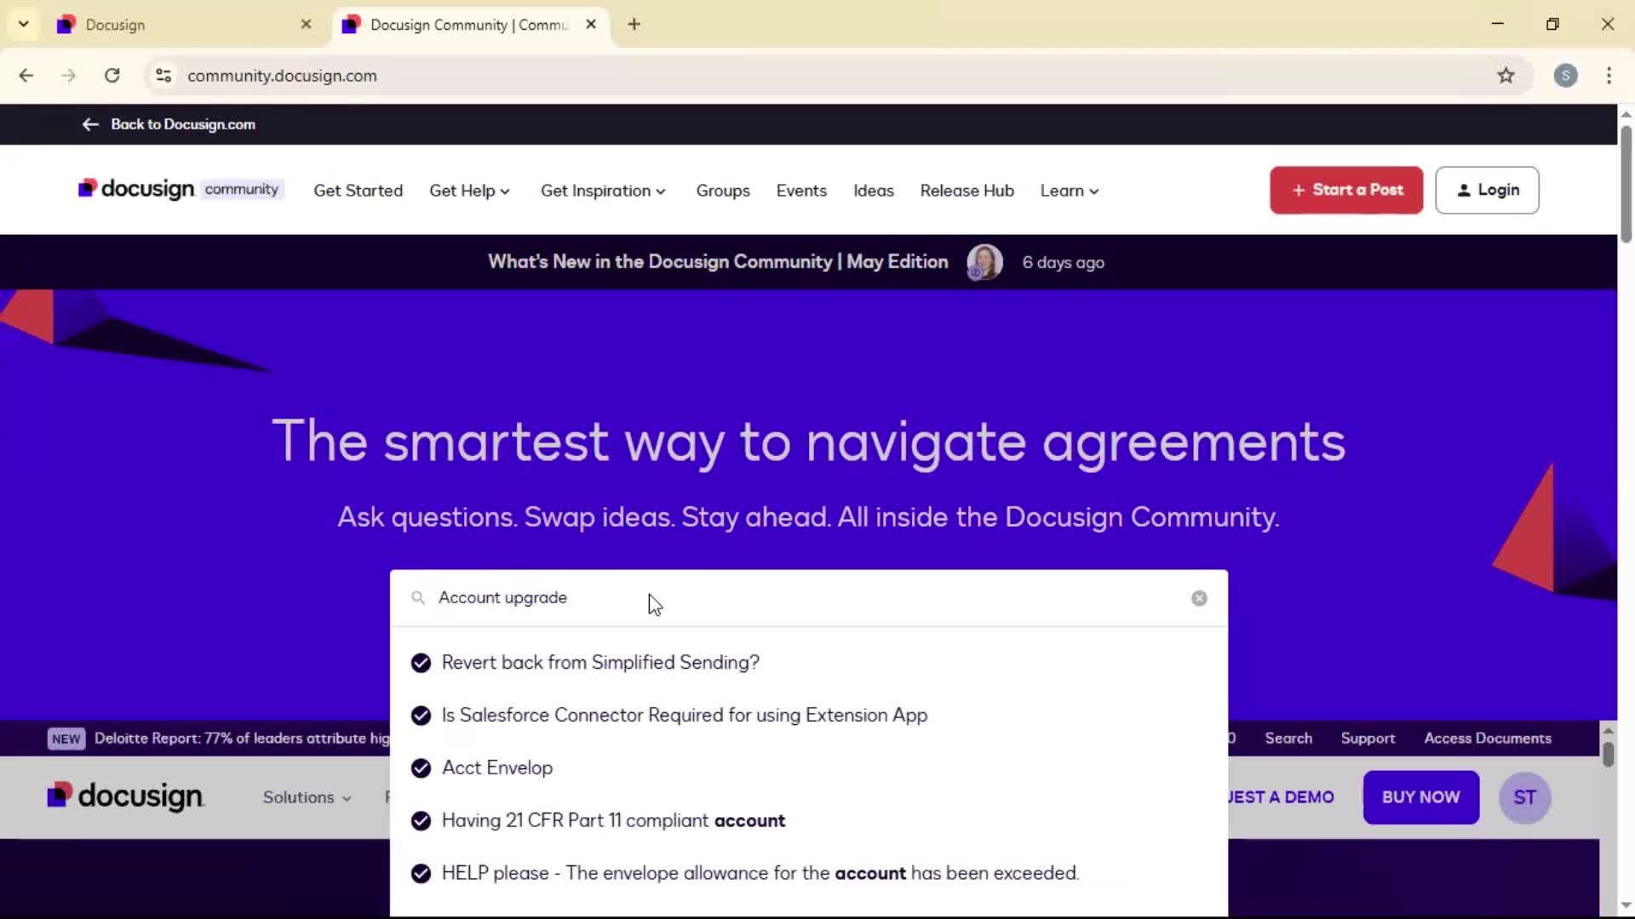
Task: Click the ST user avatar
Action: point(1524,798)
